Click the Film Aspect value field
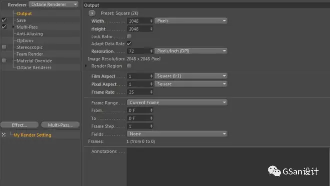 click(x=138, y=76)
